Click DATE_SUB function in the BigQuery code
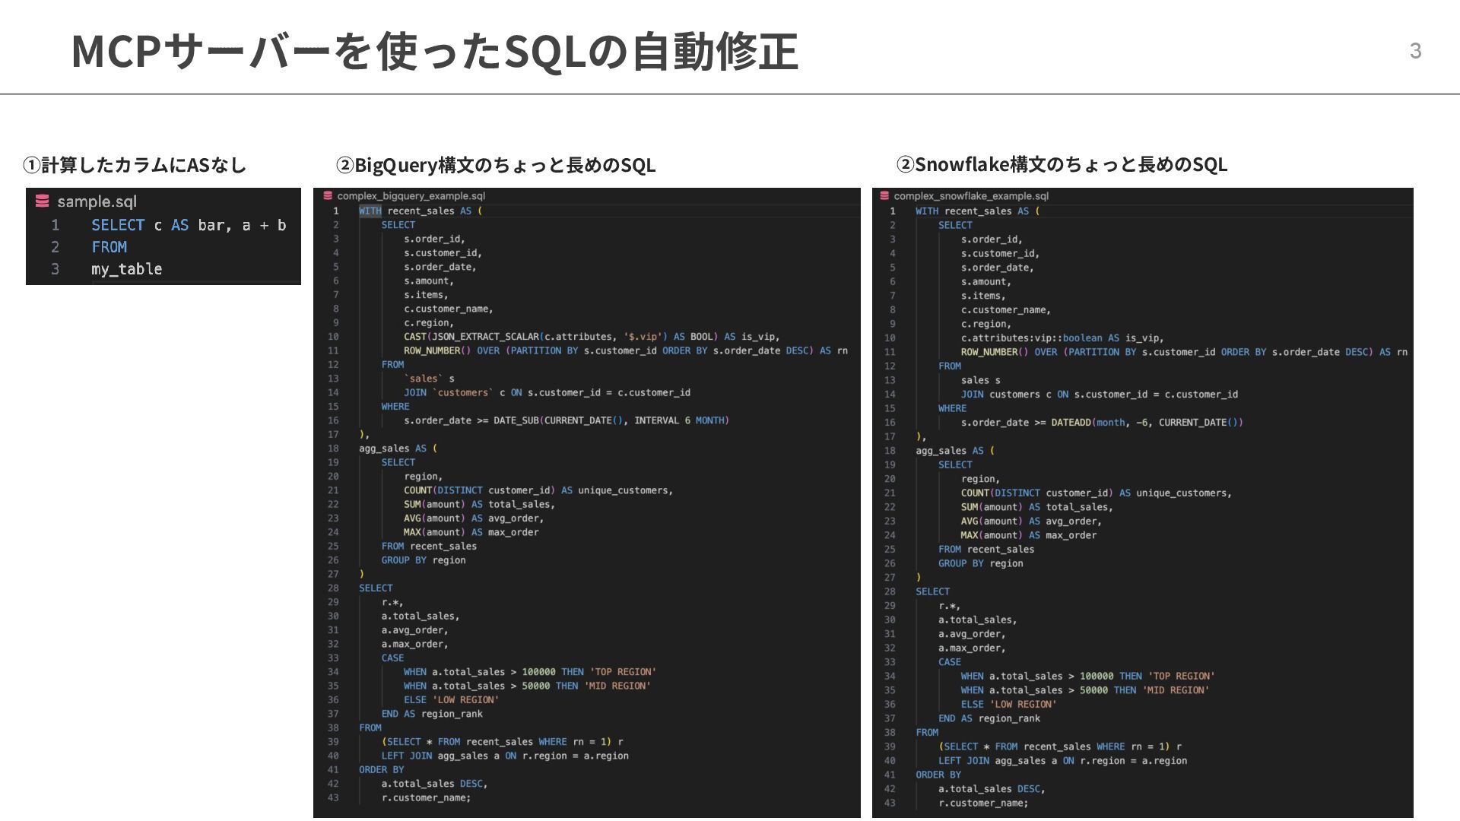Screen dimensions: 1460x821 (516, 420)
